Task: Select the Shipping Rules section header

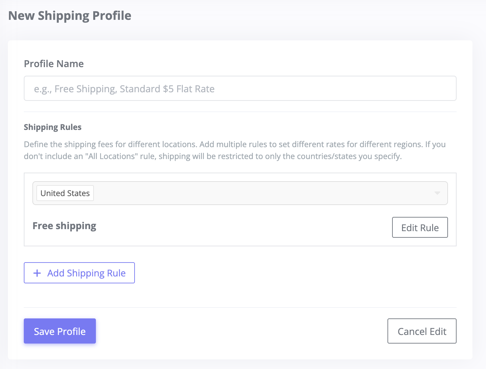Action: [53, 127]
